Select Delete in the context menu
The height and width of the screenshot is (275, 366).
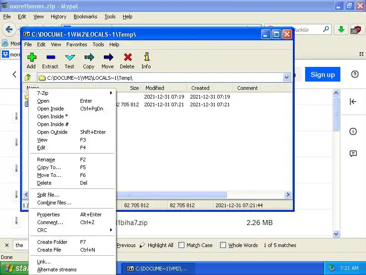(72, 183)
